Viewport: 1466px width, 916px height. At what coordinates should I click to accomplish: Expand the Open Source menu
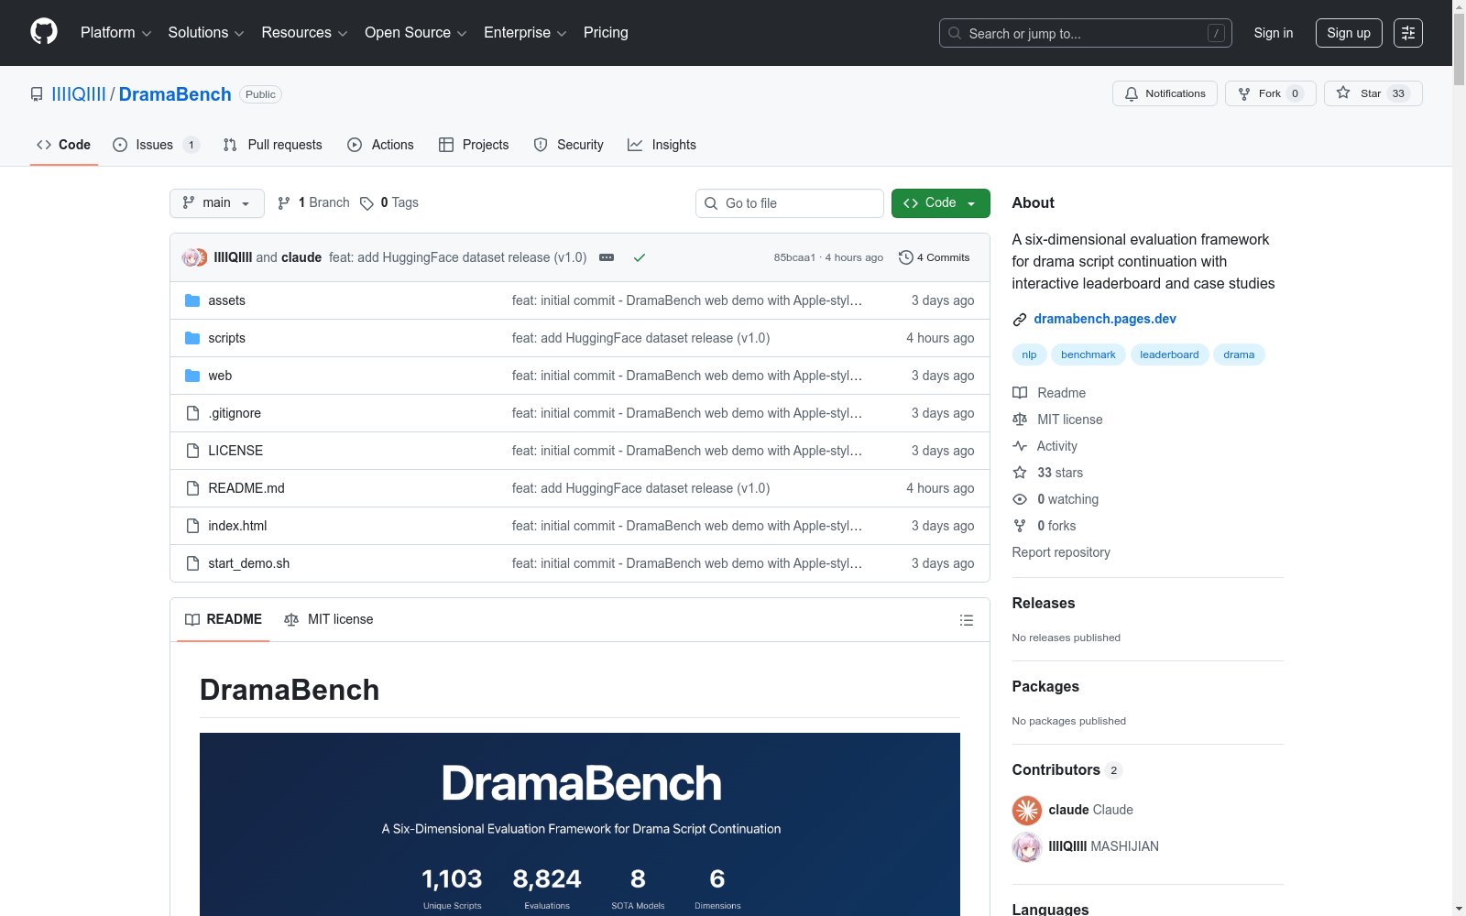pos(416,33)
